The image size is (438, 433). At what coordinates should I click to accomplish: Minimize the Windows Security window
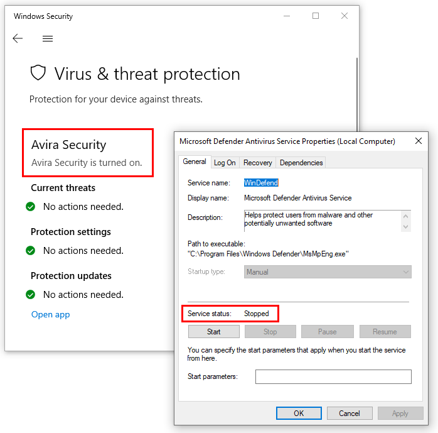coord(287,16)
